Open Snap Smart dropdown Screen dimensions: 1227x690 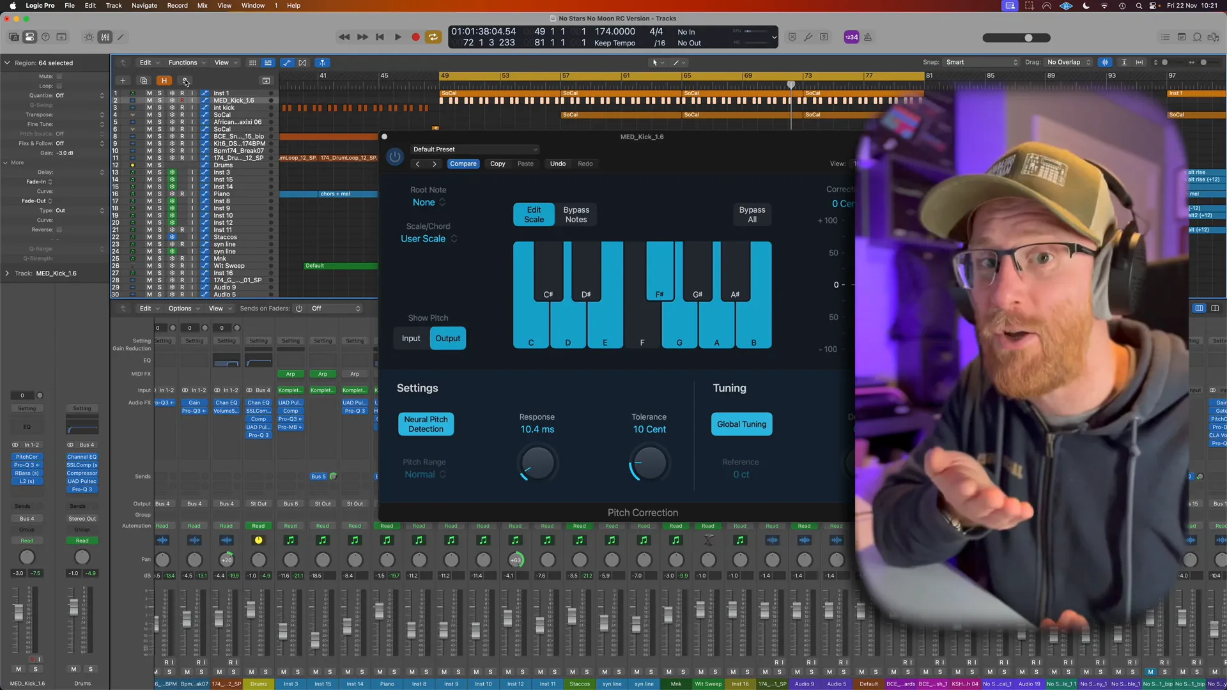coord(982,62)
